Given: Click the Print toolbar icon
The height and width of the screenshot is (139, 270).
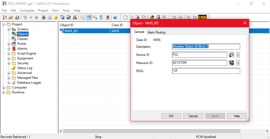Looking at the screenshot, I should point(17,17).
